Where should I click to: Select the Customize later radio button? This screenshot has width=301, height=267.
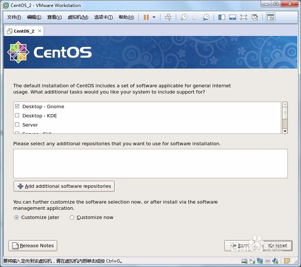[x=17, y=217]
